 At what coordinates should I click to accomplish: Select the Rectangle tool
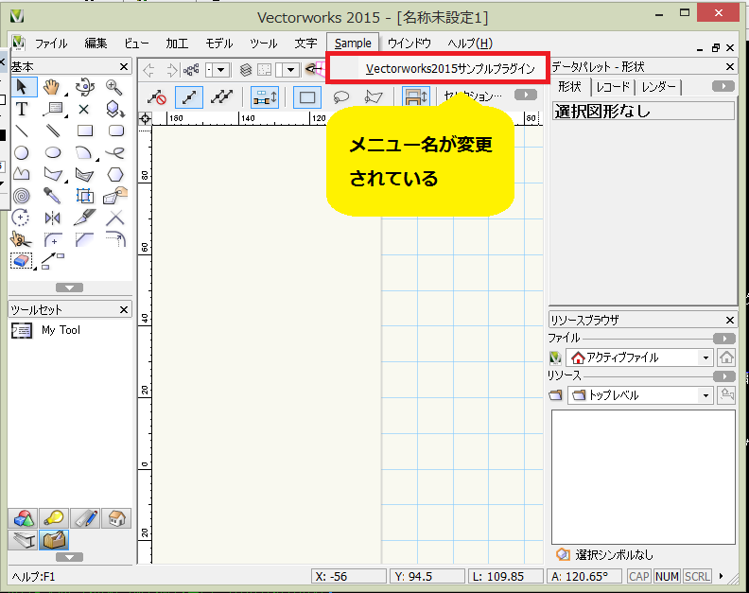[x=84, y=131]
